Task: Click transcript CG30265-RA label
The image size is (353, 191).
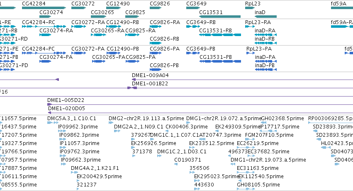Action: point(107,30)
